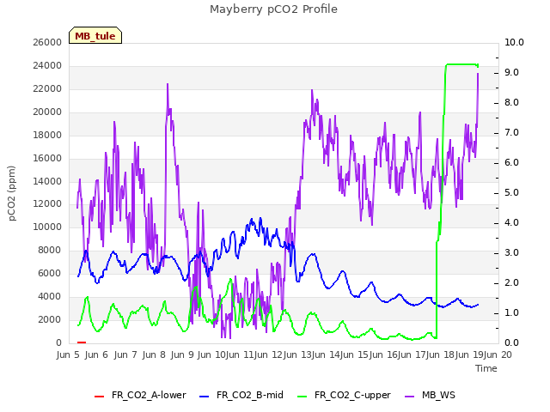This screenshot has height=412, width=550.
Task: Click the 10.0 right axis tick label
Action: [514, 42]
